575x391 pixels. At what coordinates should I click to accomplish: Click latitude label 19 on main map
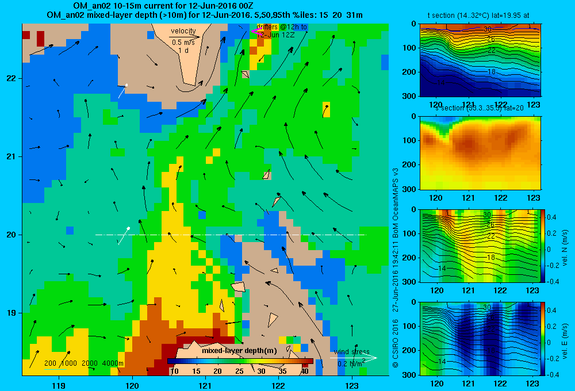11,313
